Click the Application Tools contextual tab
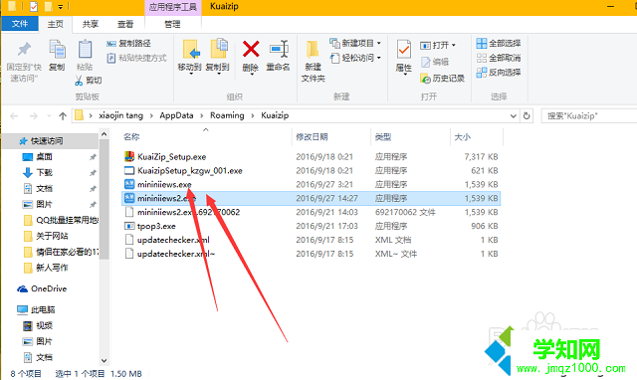 pyautogui.click(x=172, y=7)
